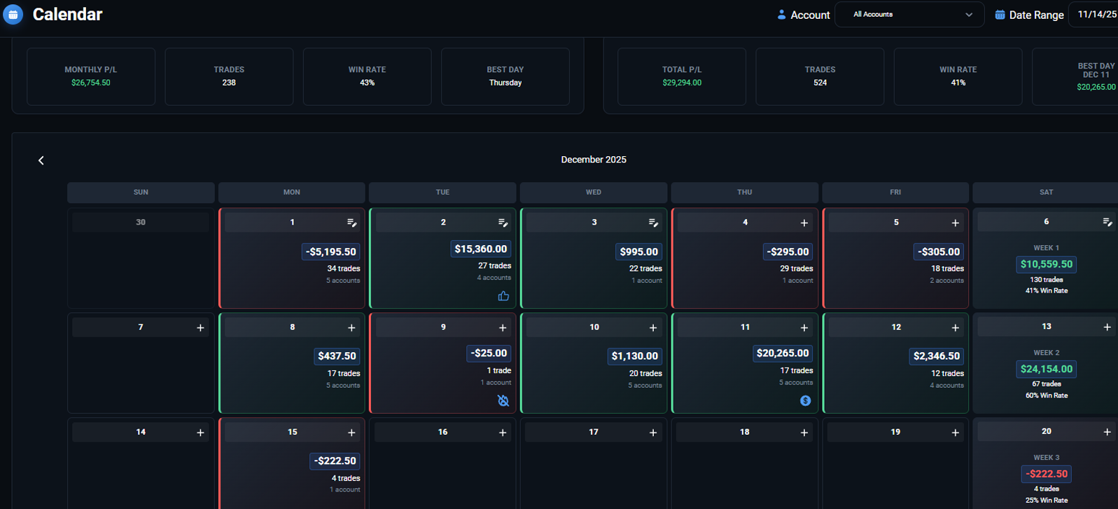Edit the note on December 2
The image size is (1118, 509).
coord(503,223)
